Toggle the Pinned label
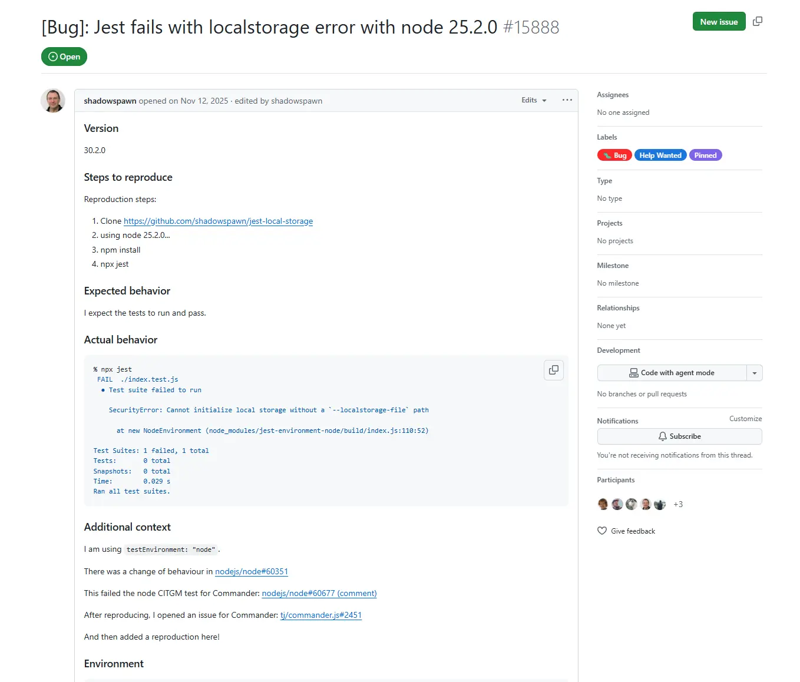 click(x=705, y=155)
